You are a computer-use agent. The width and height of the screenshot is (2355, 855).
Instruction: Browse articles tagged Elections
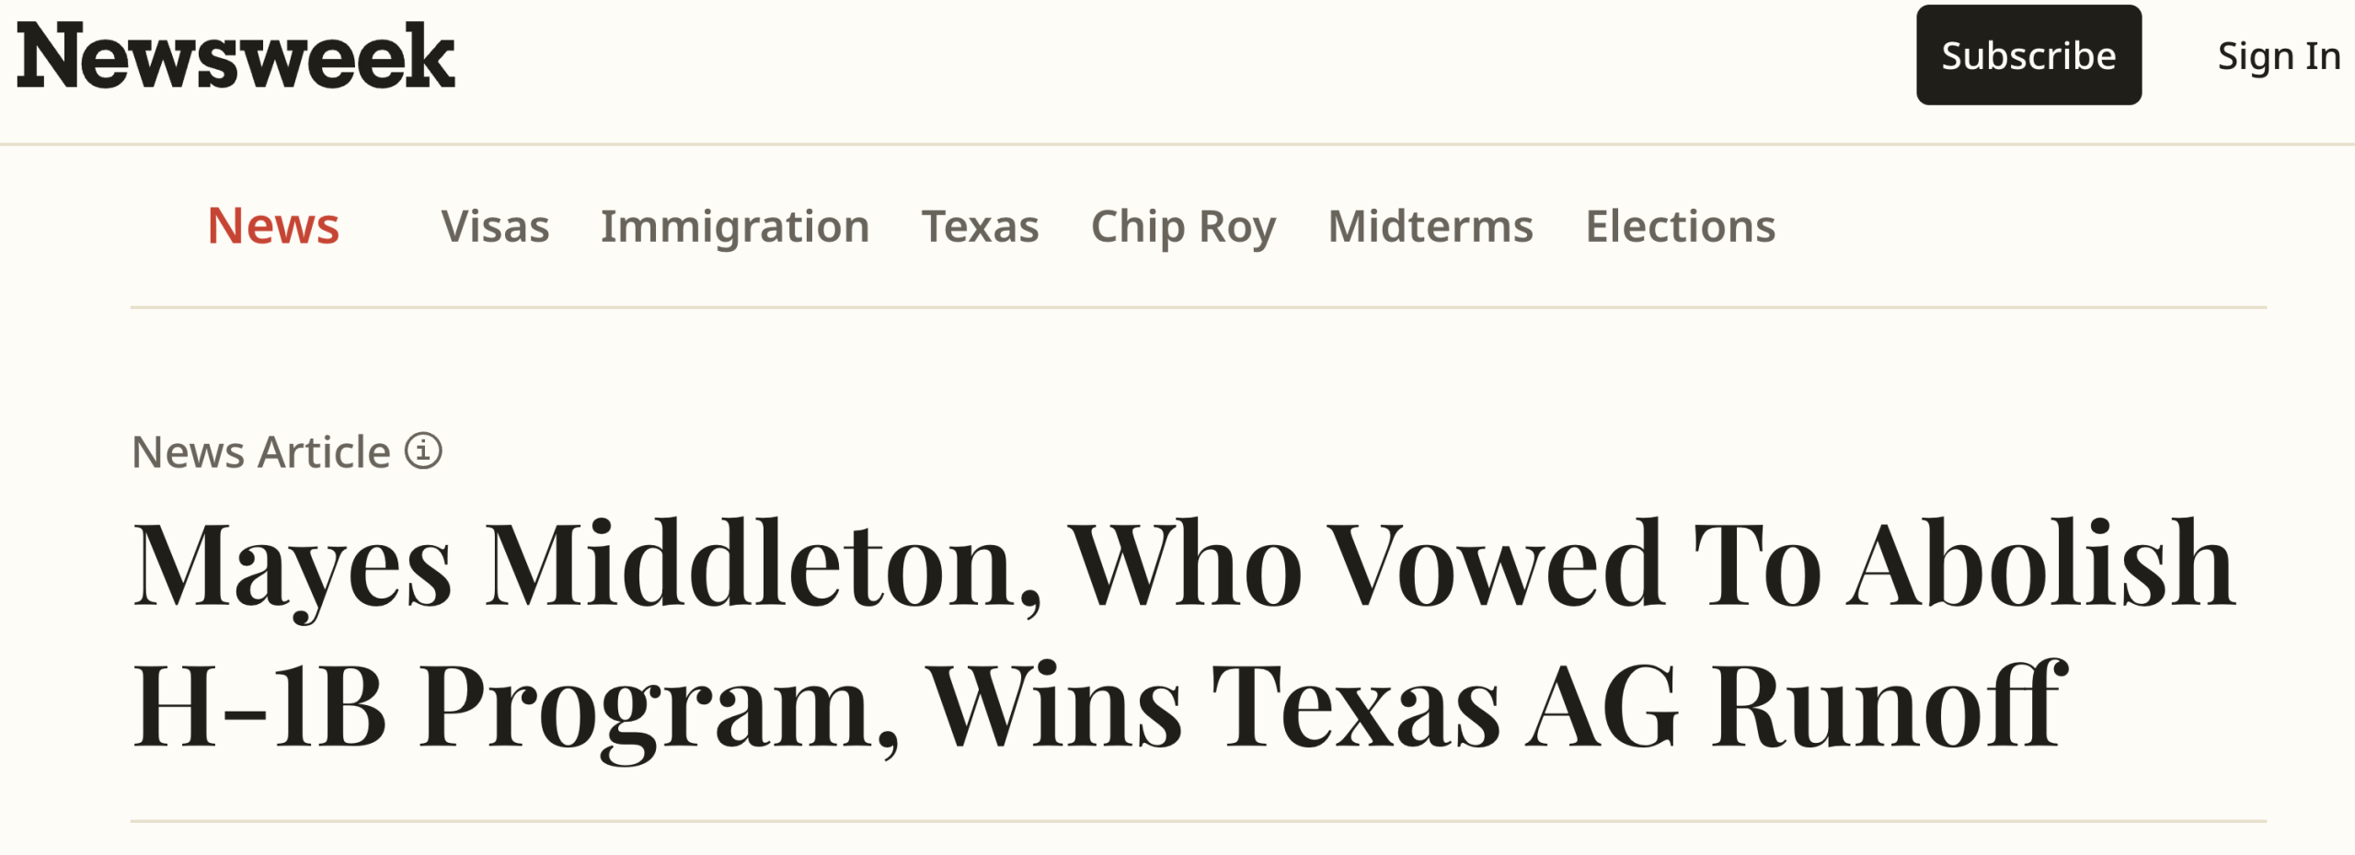click(1680, 226)
